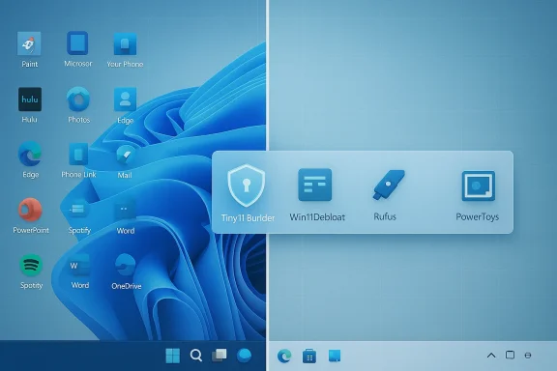Select the Win11Debloat icon in the panel

[314, 185]
